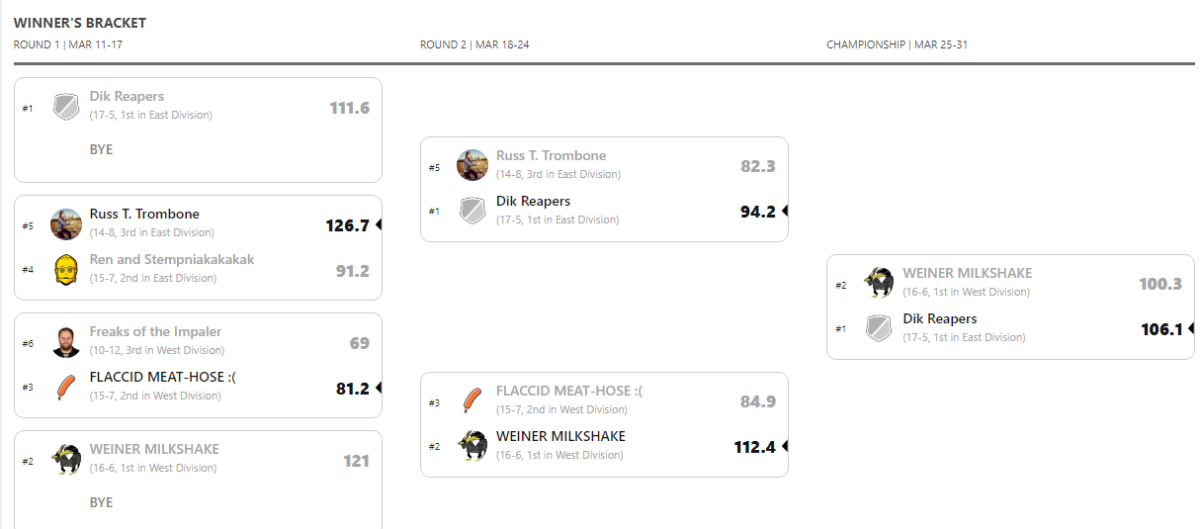Click WEINER MILKSHAKE penguin avatar in Round 1
The image size is (1201, 529).
point(66,460)
